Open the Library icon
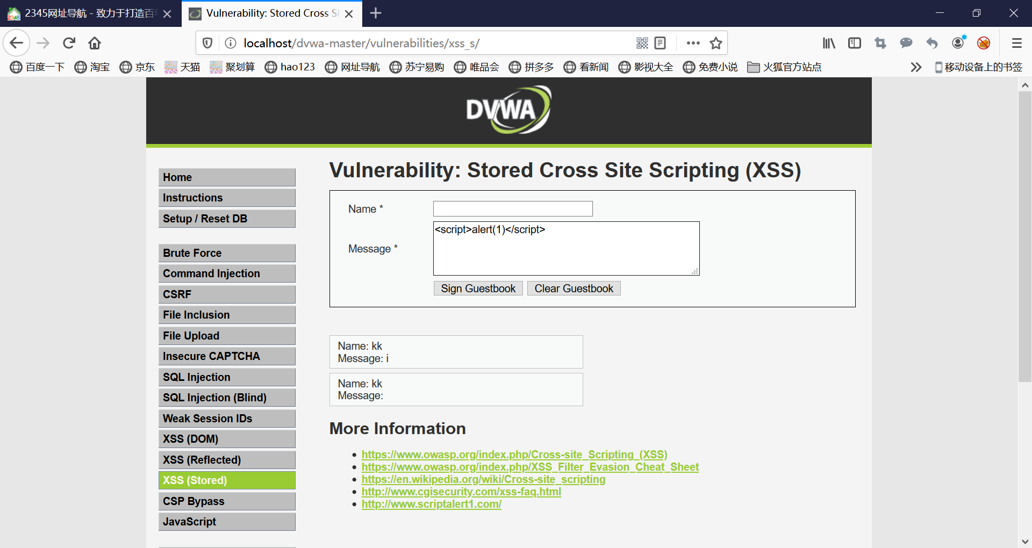 pyautogui.click(x=829, y=43)
